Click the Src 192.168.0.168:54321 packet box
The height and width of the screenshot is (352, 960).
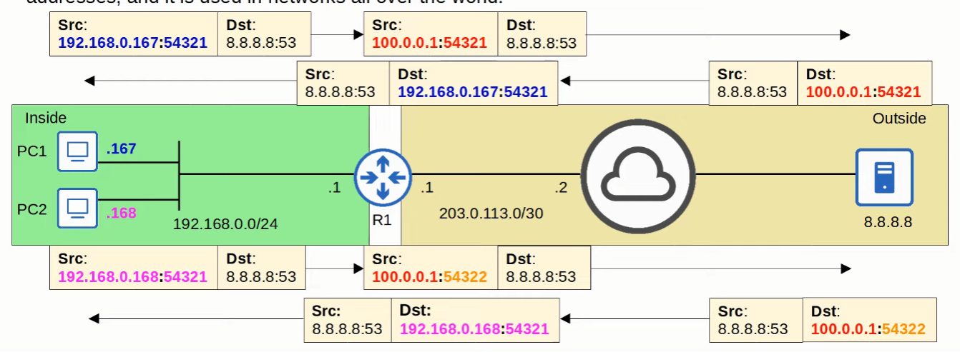pos(134,268)
